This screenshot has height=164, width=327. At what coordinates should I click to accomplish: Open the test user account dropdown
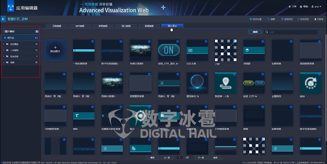tap(316, 7)
